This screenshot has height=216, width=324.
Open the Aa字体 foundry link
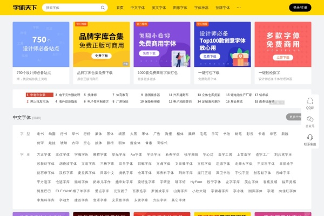pos(136,154)
